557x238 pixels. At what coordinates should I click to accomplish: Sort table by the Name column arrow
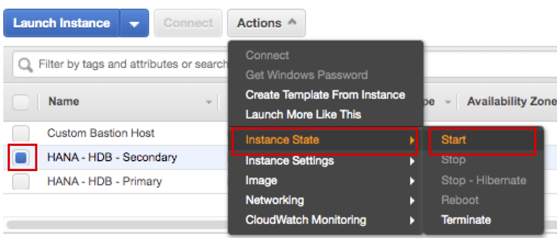[x=209, y=102]
